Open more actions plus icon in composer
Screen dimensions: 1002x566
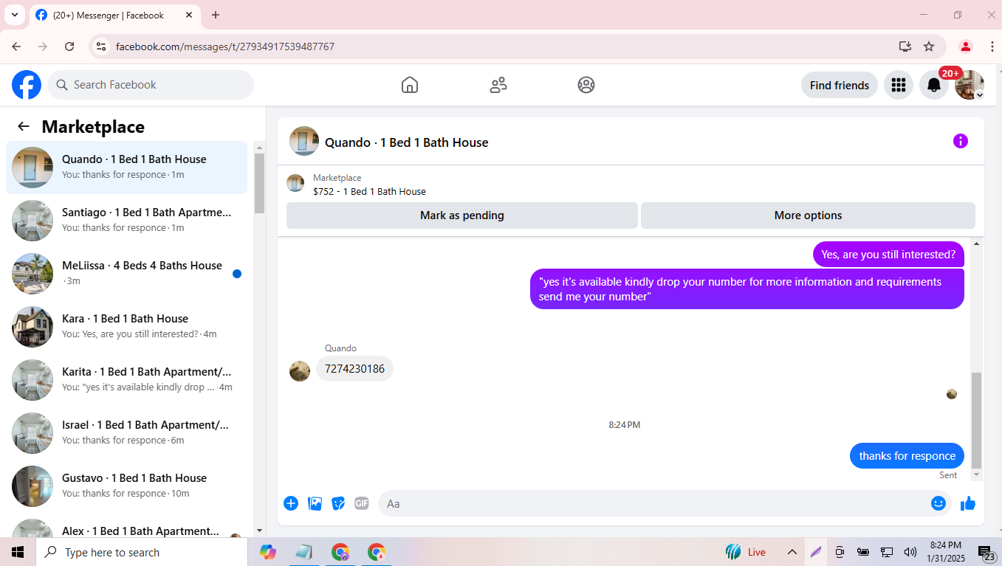click(291, 503)
